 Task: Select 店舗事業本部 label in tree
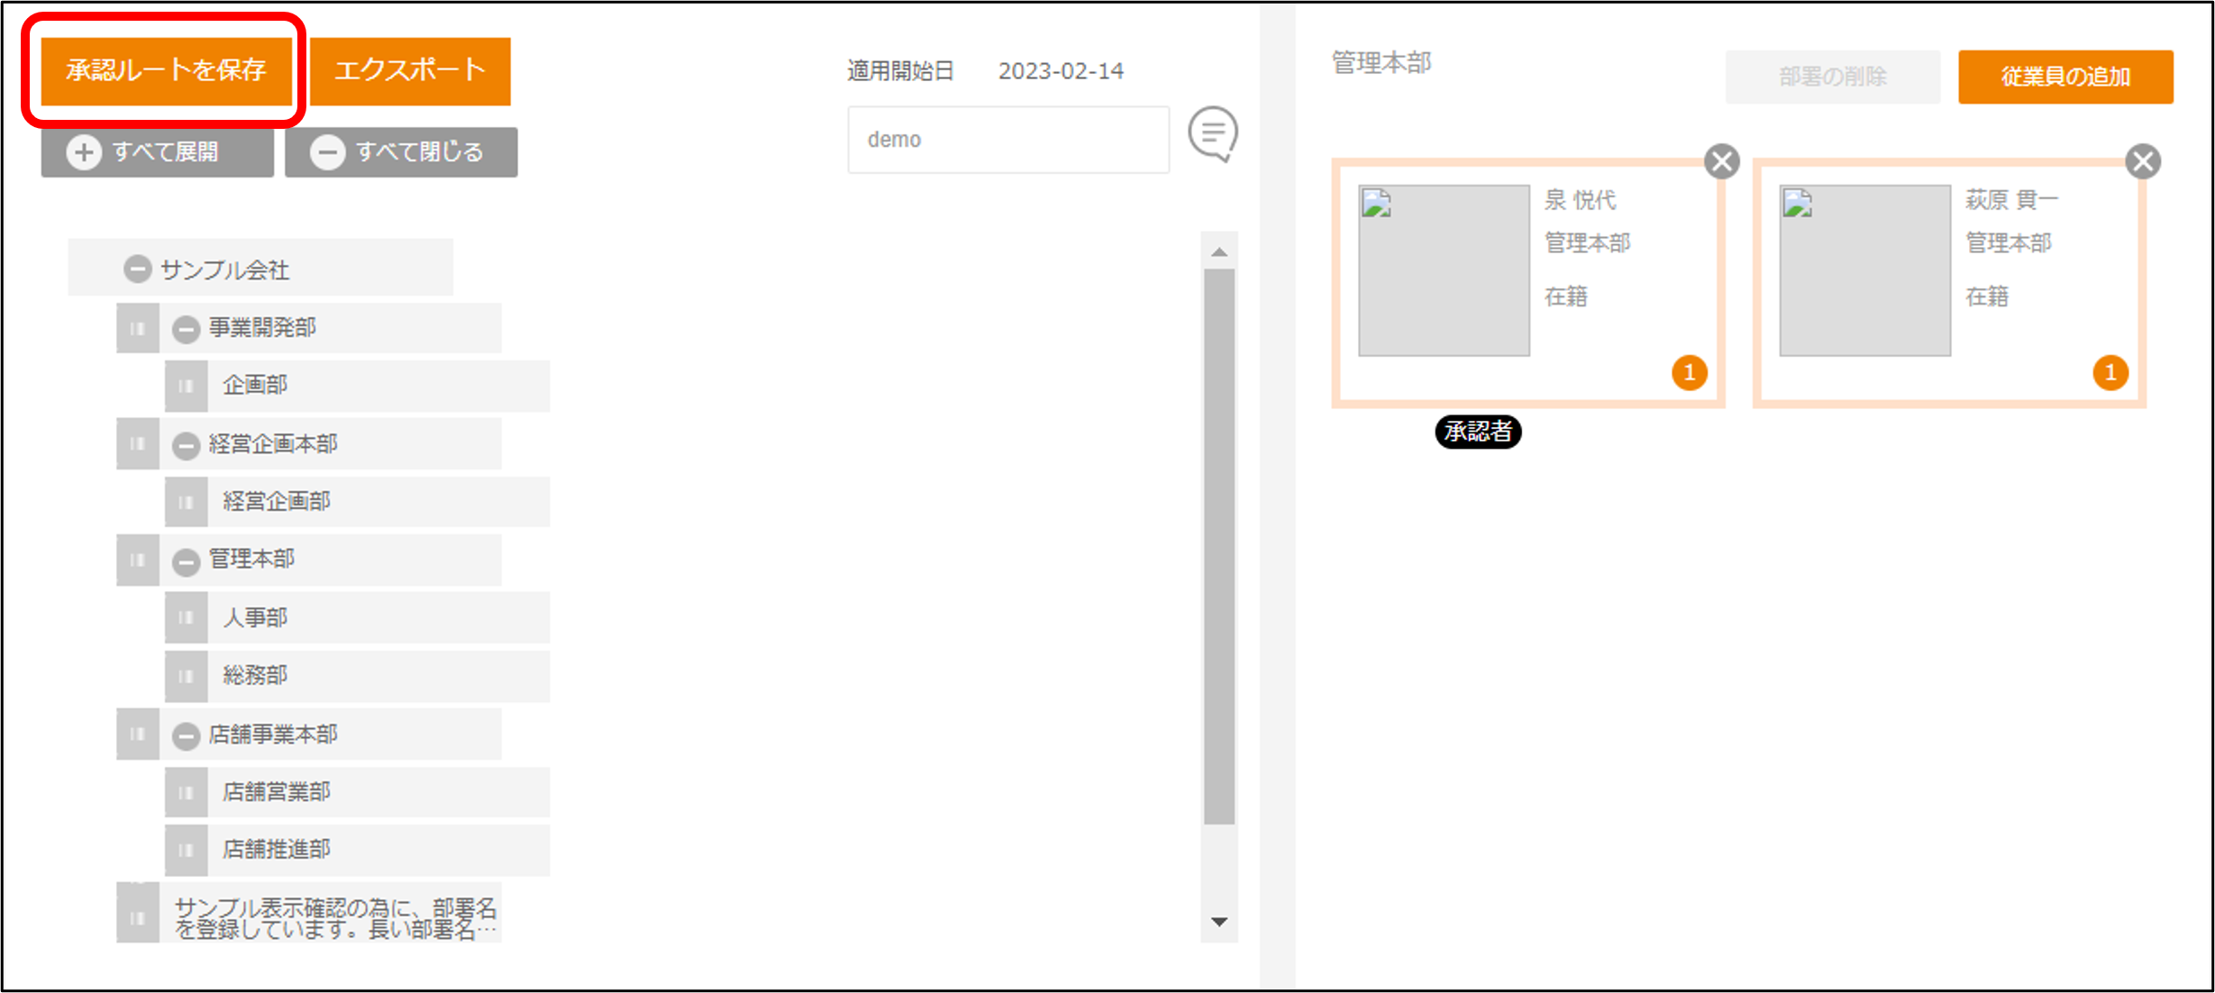[x=273, y=734]
